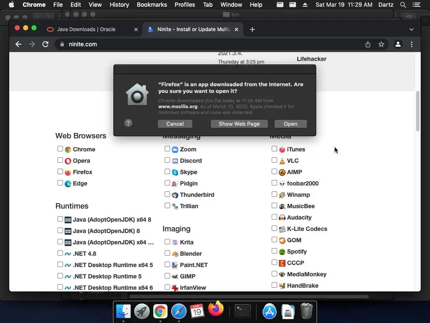This screenshot has width=430, height=323.
Task: Expand the tab search chevron
Action: (412, 29)
